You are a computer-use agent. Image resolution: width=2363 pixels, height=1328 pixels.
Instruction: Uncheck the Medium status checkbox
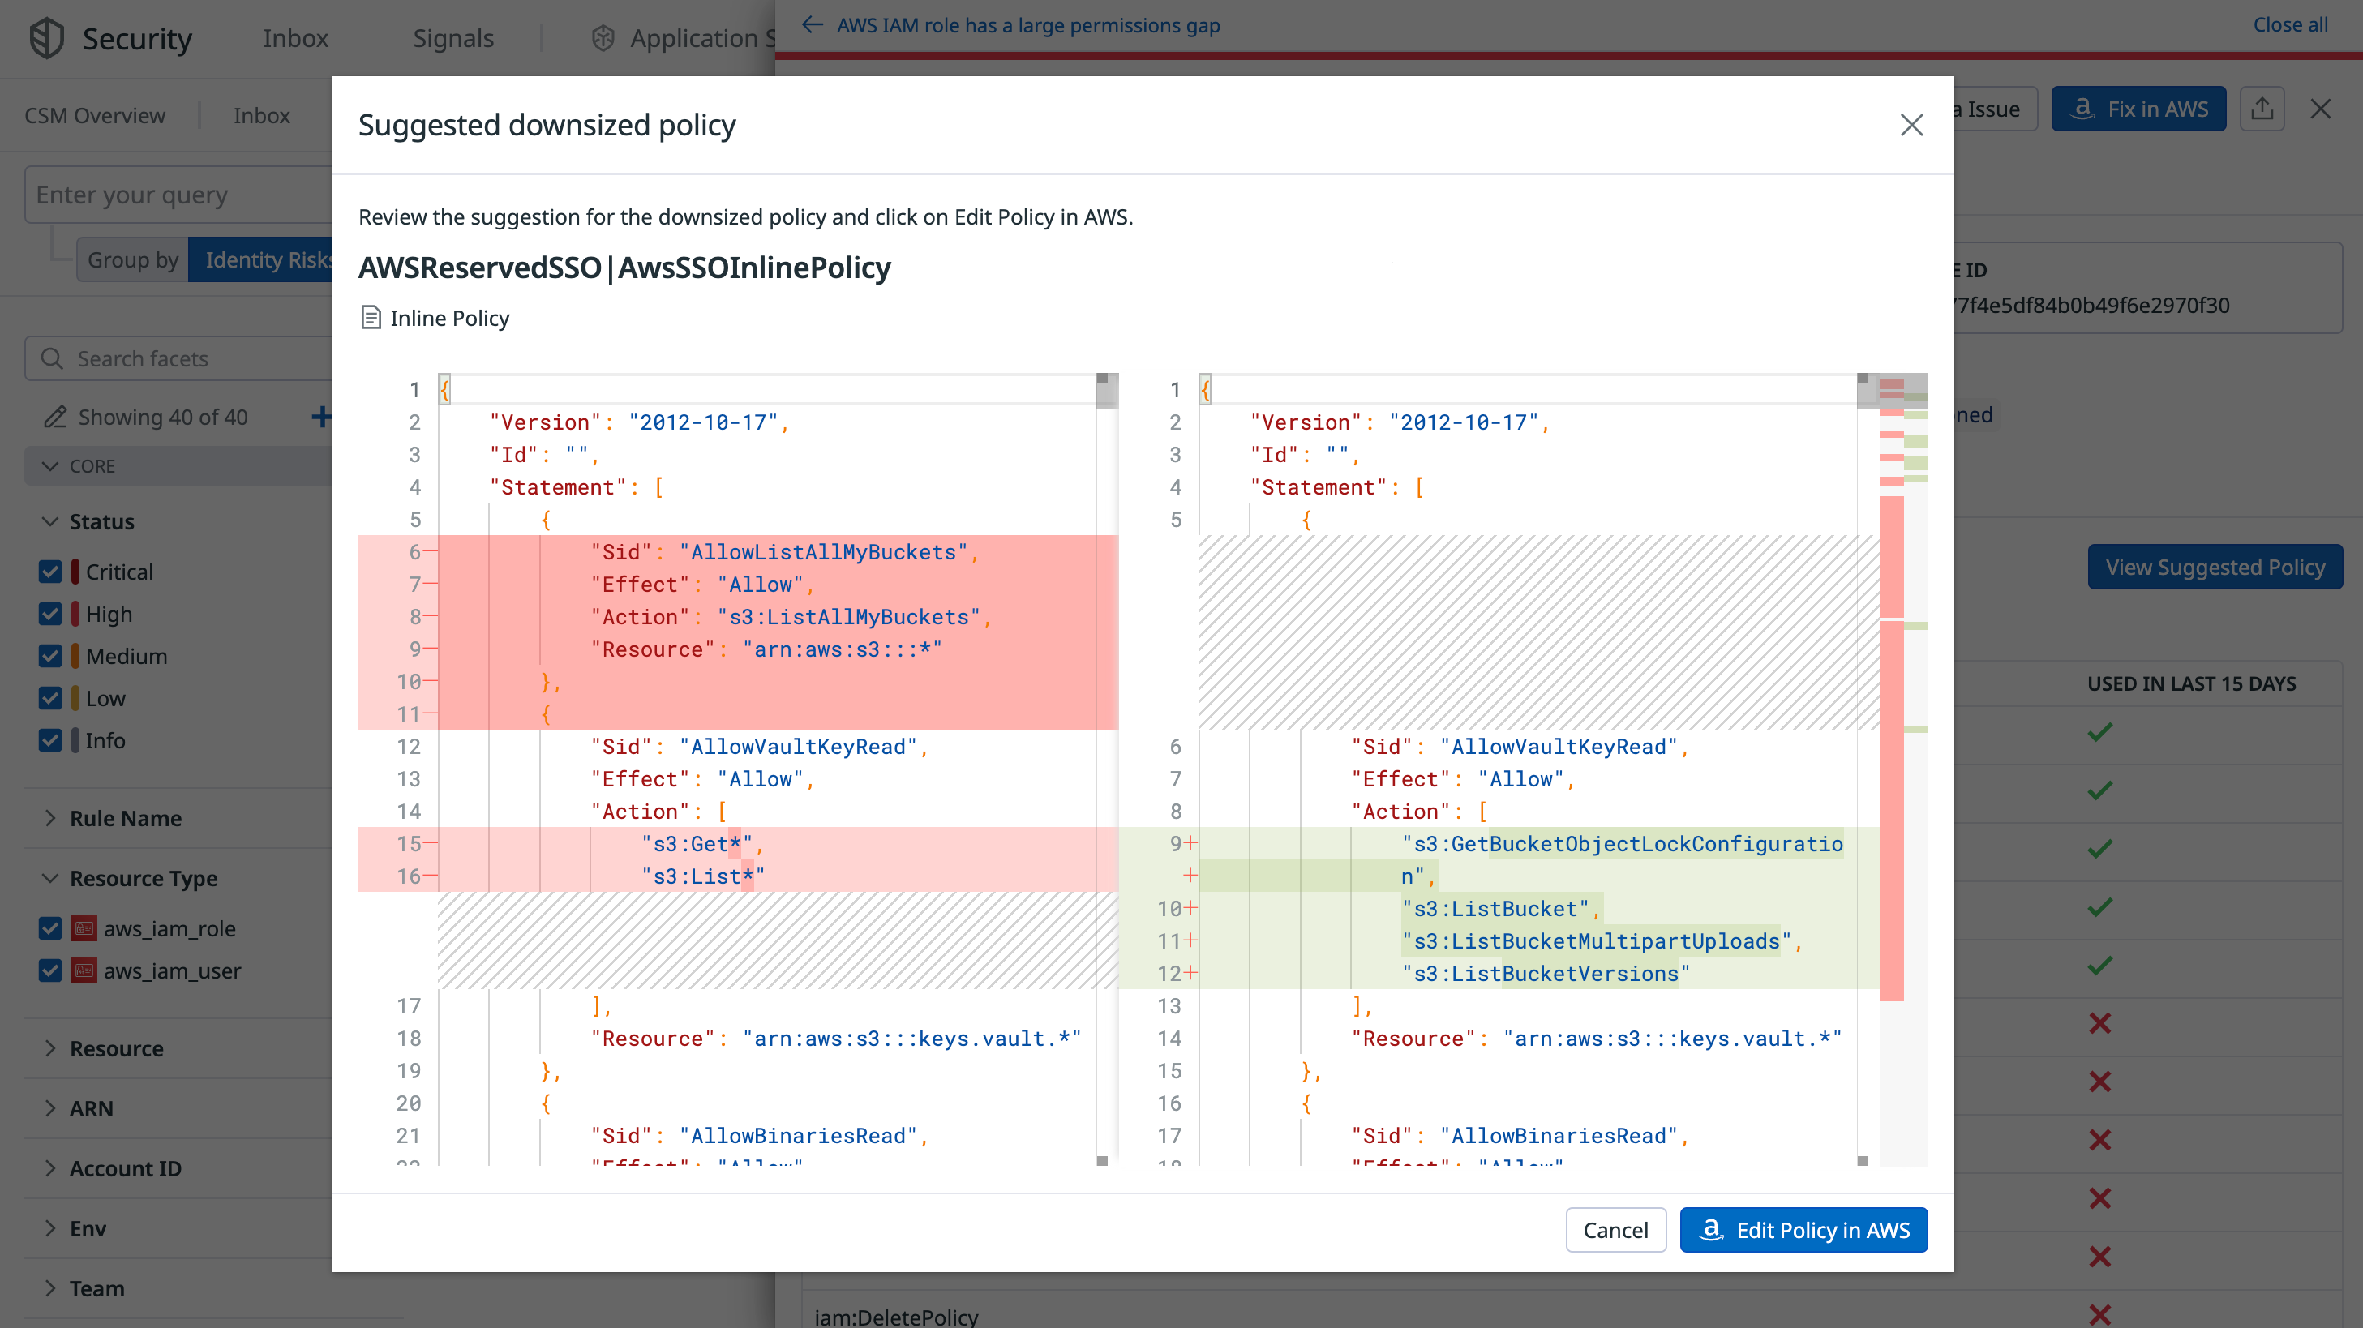tap(50, 656)
